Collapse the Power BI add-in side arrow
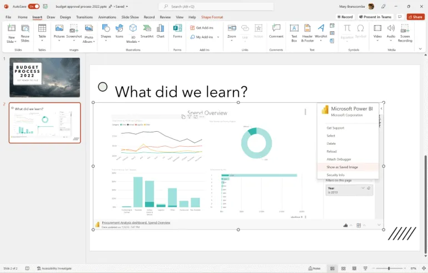This screenshot has width=428, height=273. point(381,108)
